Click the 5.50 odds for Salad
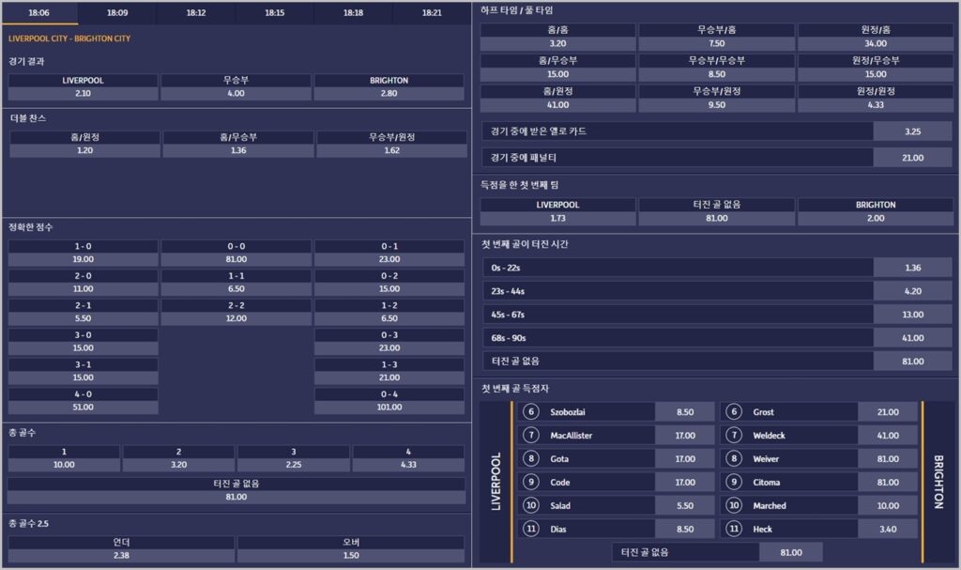The image size is (961, 570). [684, 505]
